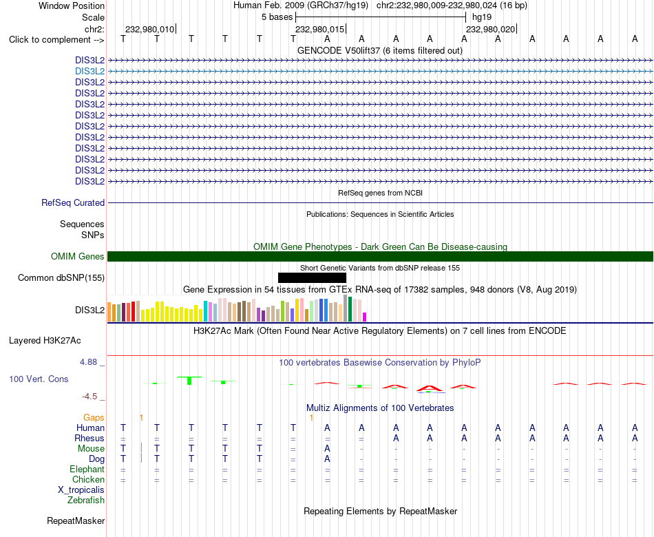The height and width of the screenshot is (537, 654).
Task: Select the Elephant alignment row label
Action: pos(87,470)
